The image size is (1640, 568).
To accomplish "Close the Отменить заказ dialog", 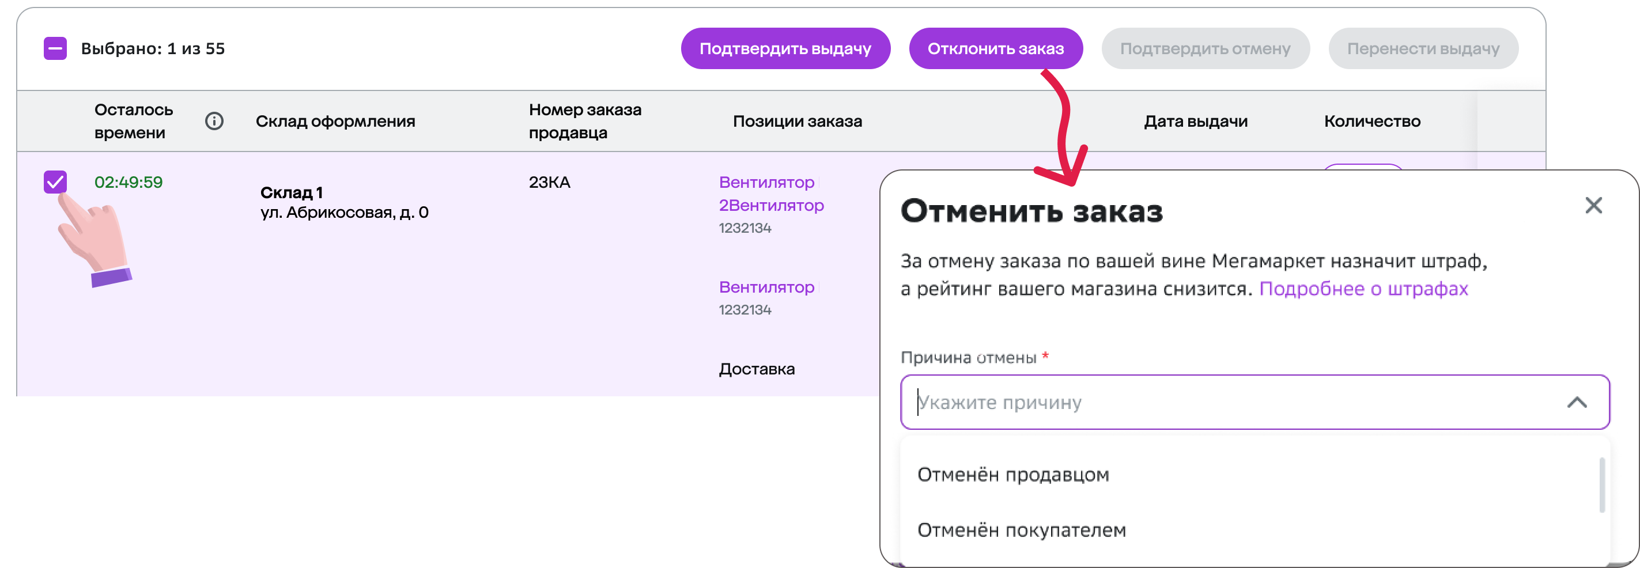I will point(1593,205).
